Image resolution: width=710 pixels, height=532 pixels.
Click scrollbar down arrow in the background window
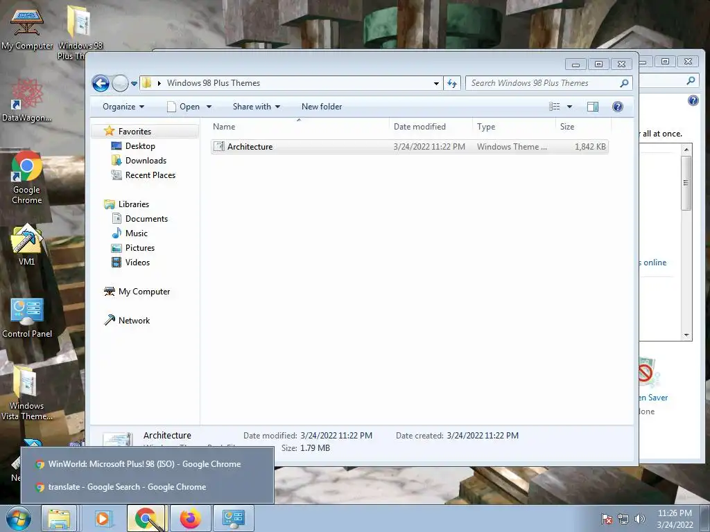(686, 335)
